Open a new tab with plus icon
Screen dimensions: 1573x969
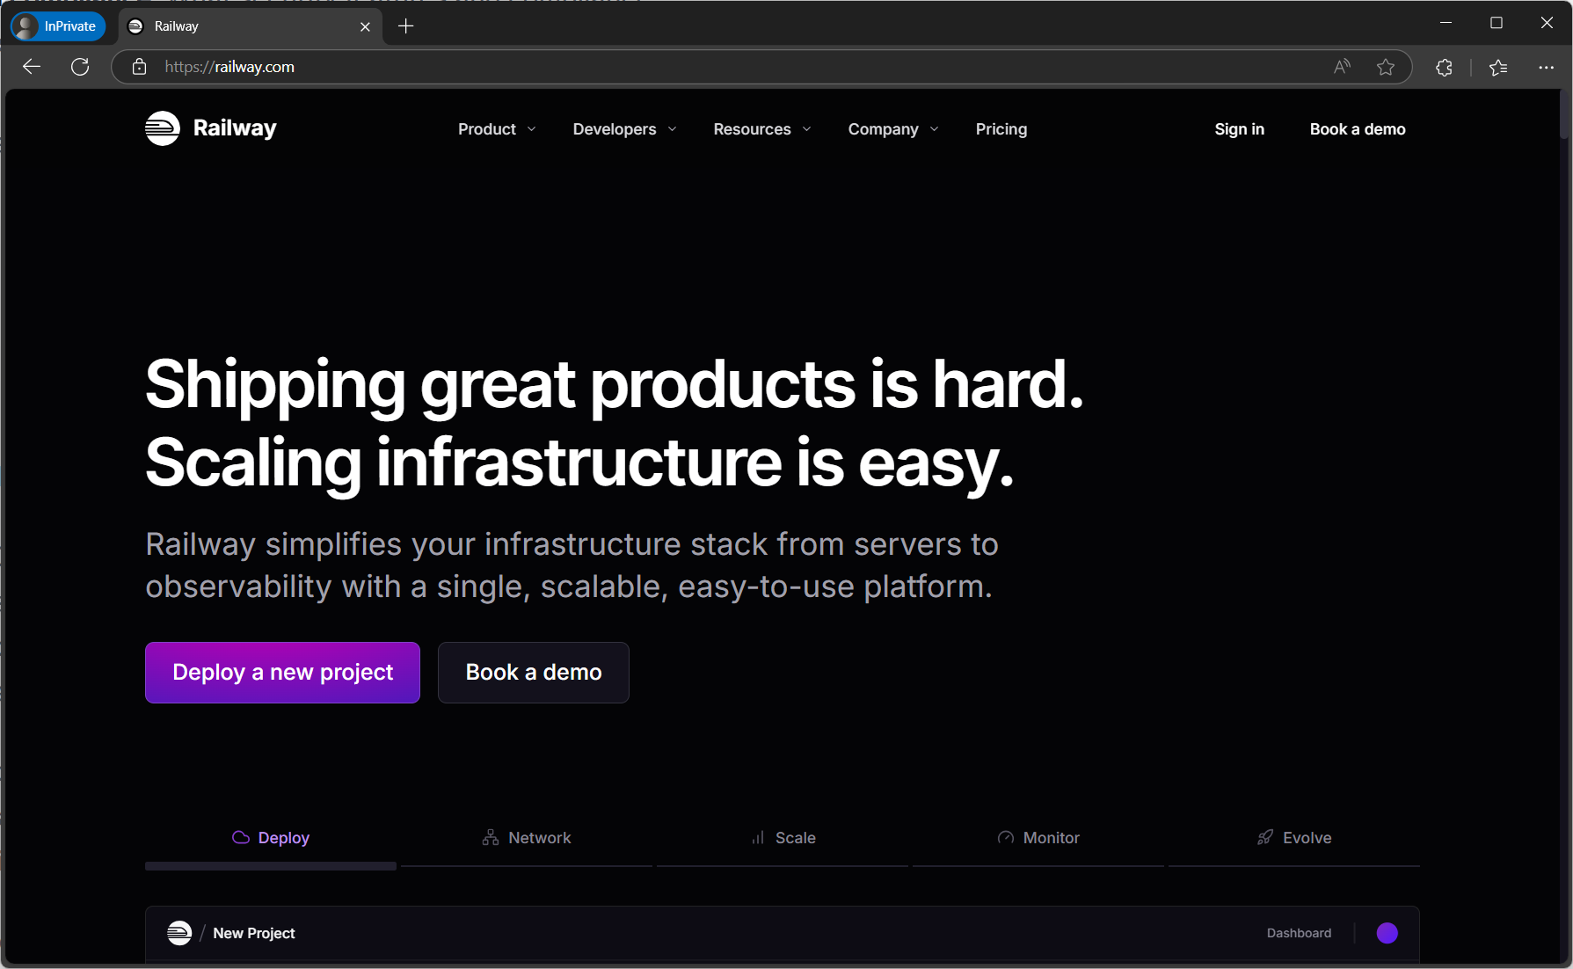[405, 26]
